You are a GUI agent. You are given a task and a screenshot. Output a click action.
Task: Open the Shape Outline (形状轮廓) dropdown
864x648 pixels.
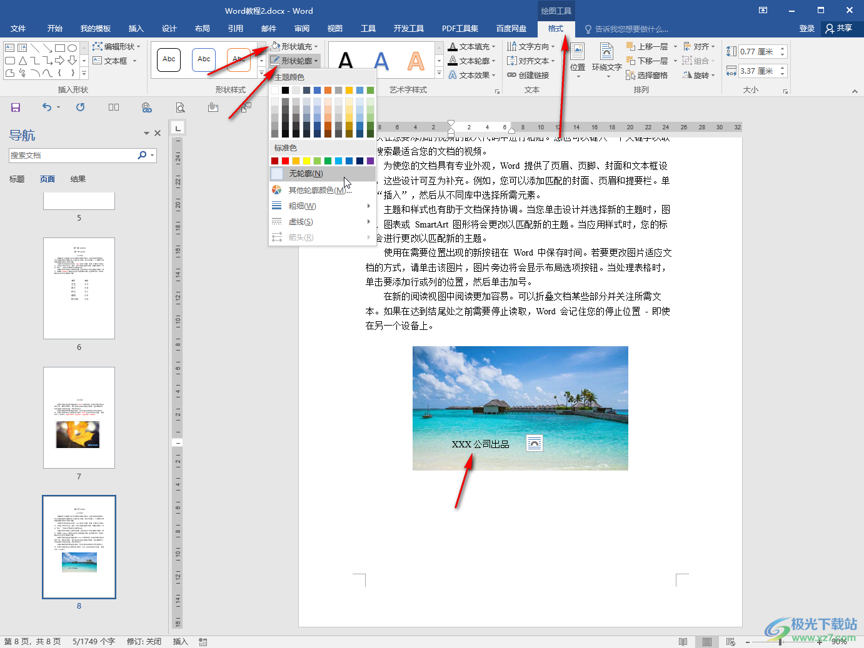294,61
